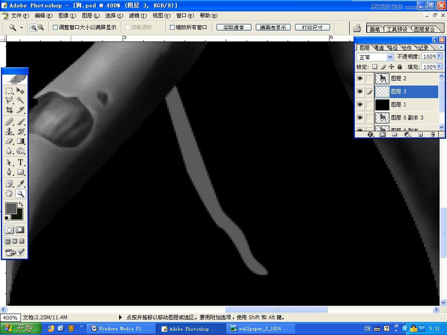This screenshot has height=335, width=447.
Task: Click the 实际像素 actual pixels button
Action: [x=234, y=27]
